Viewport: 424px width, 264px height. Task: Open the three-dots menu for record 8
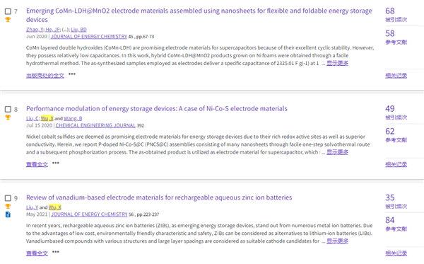pyautogui.click(x=56, y=163)
